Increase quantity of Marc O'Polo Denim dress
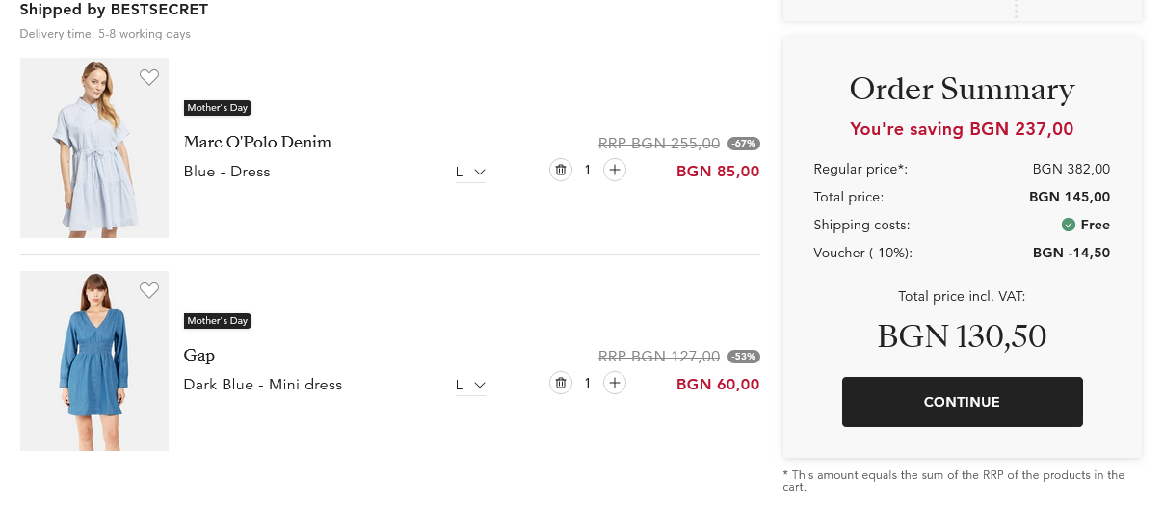This screenshot has height=508, width=1164. click(x=615, y=171)
